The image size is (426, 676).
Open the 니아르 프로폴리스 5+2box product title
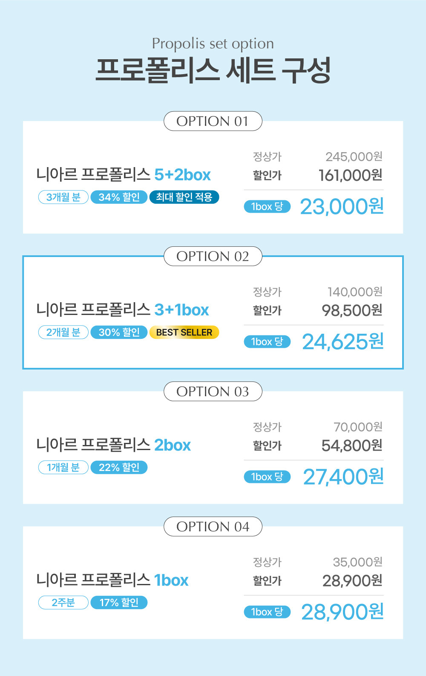(124, 175)
